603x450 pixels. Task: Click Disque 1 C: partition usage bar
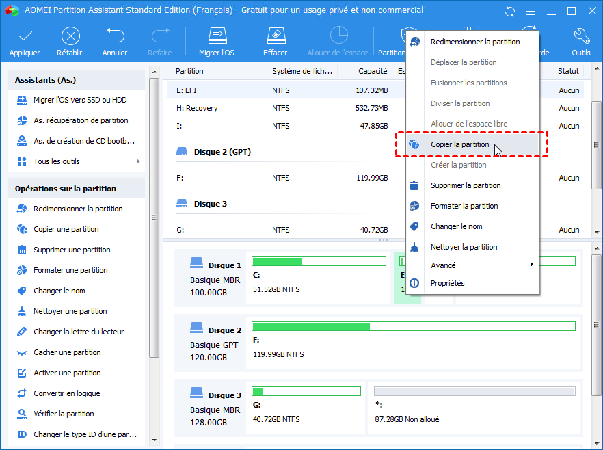319,261
